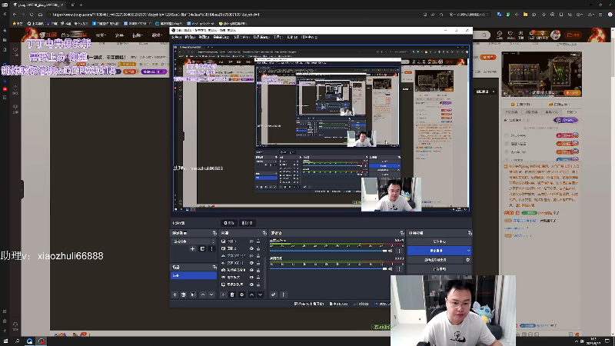Lock the camera-icon source row
This screenshot has height=346, width=615.
258,270
